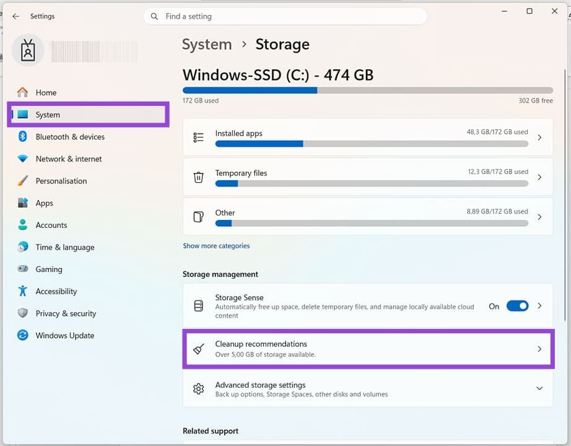The image size is (571, 446).
Task: Click the Privacy & security shield icon
Action: tap(23, 313)
